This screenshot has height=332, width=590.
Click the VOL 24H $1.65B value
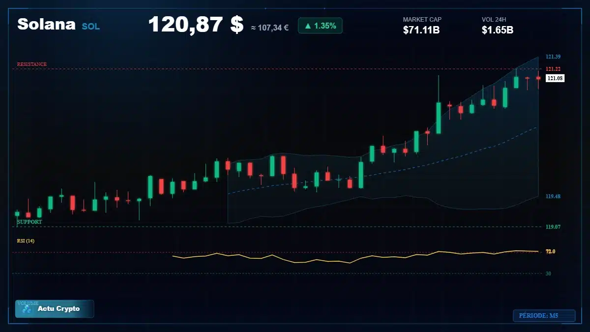(x=498, y=30)
